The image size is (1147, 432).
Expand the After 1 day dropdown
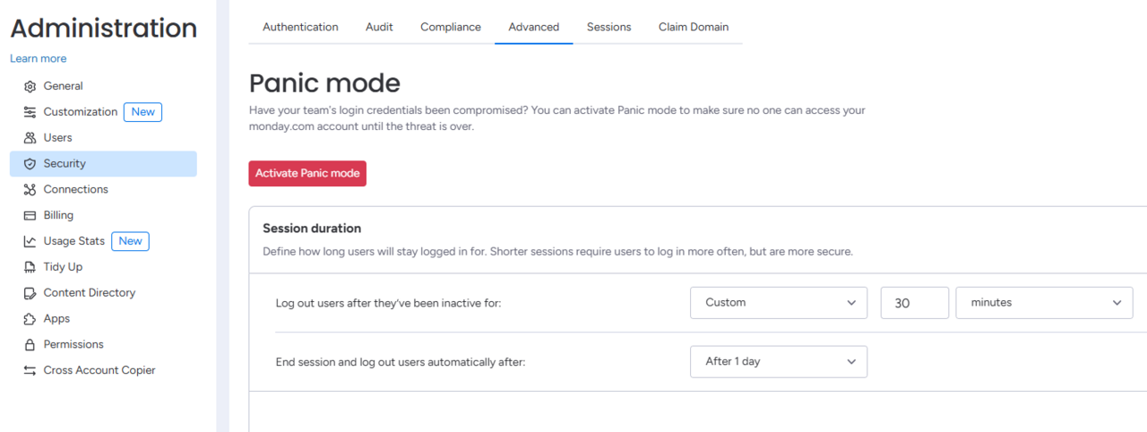pyautogui.click(x=779, y=361)
